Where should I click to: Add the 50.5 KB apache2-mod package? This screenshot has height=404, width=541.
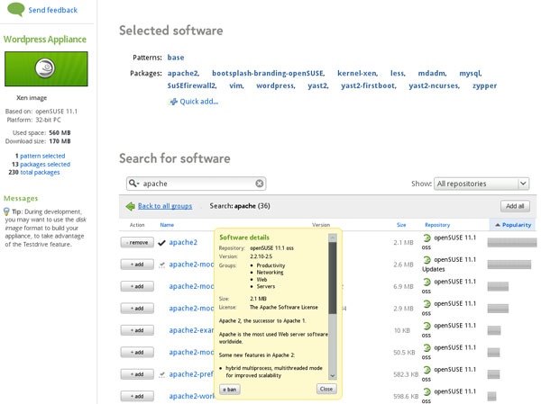(x=137, y=353)
